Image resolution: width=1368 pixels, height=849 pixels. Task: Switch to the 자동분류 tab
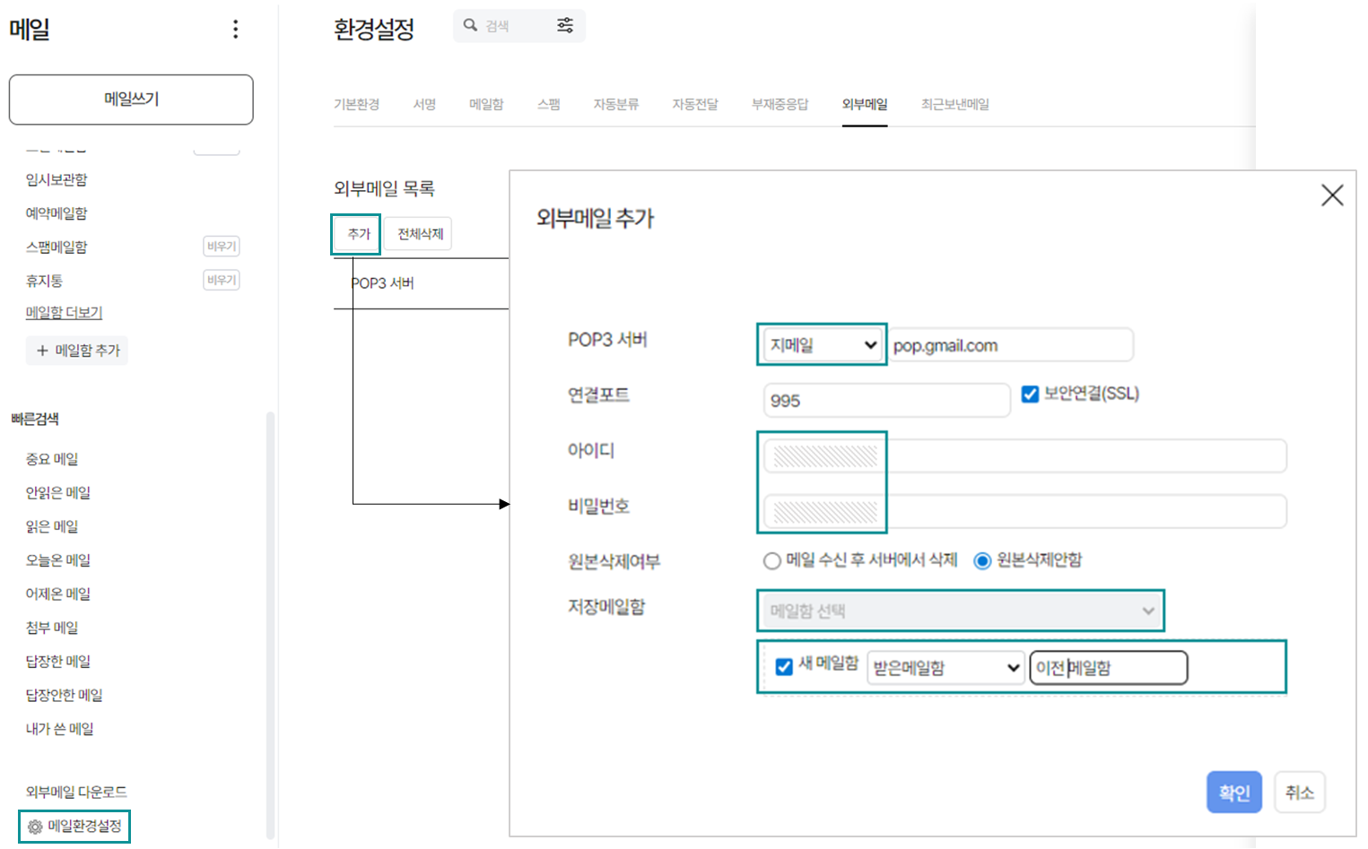(615, 104)
